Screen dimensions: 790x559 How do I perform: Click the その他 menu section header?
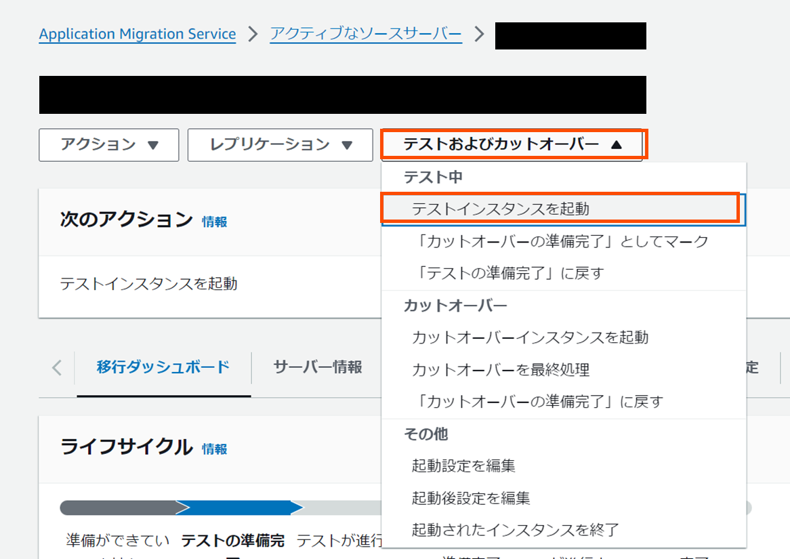coord(426,434)
